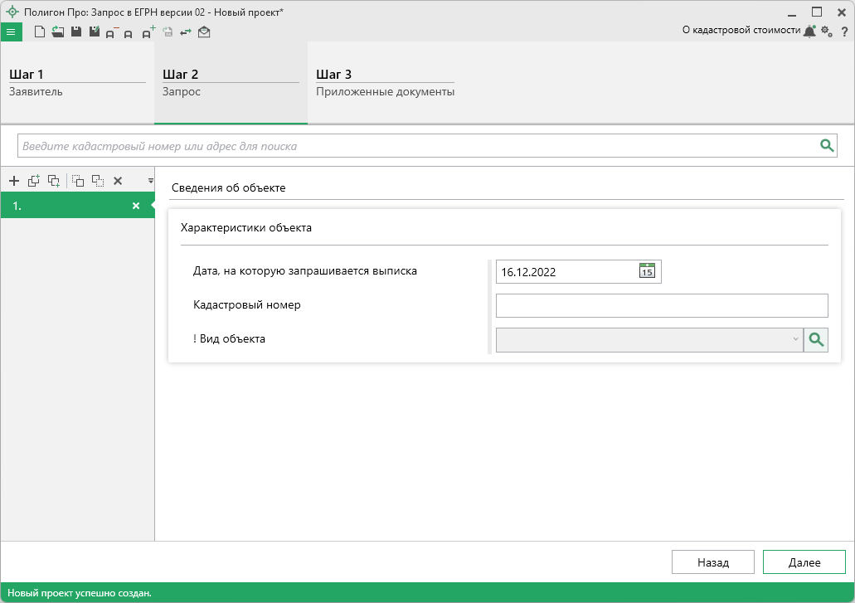Open the green hamburger main menu
855x603 pixels.
11,32
